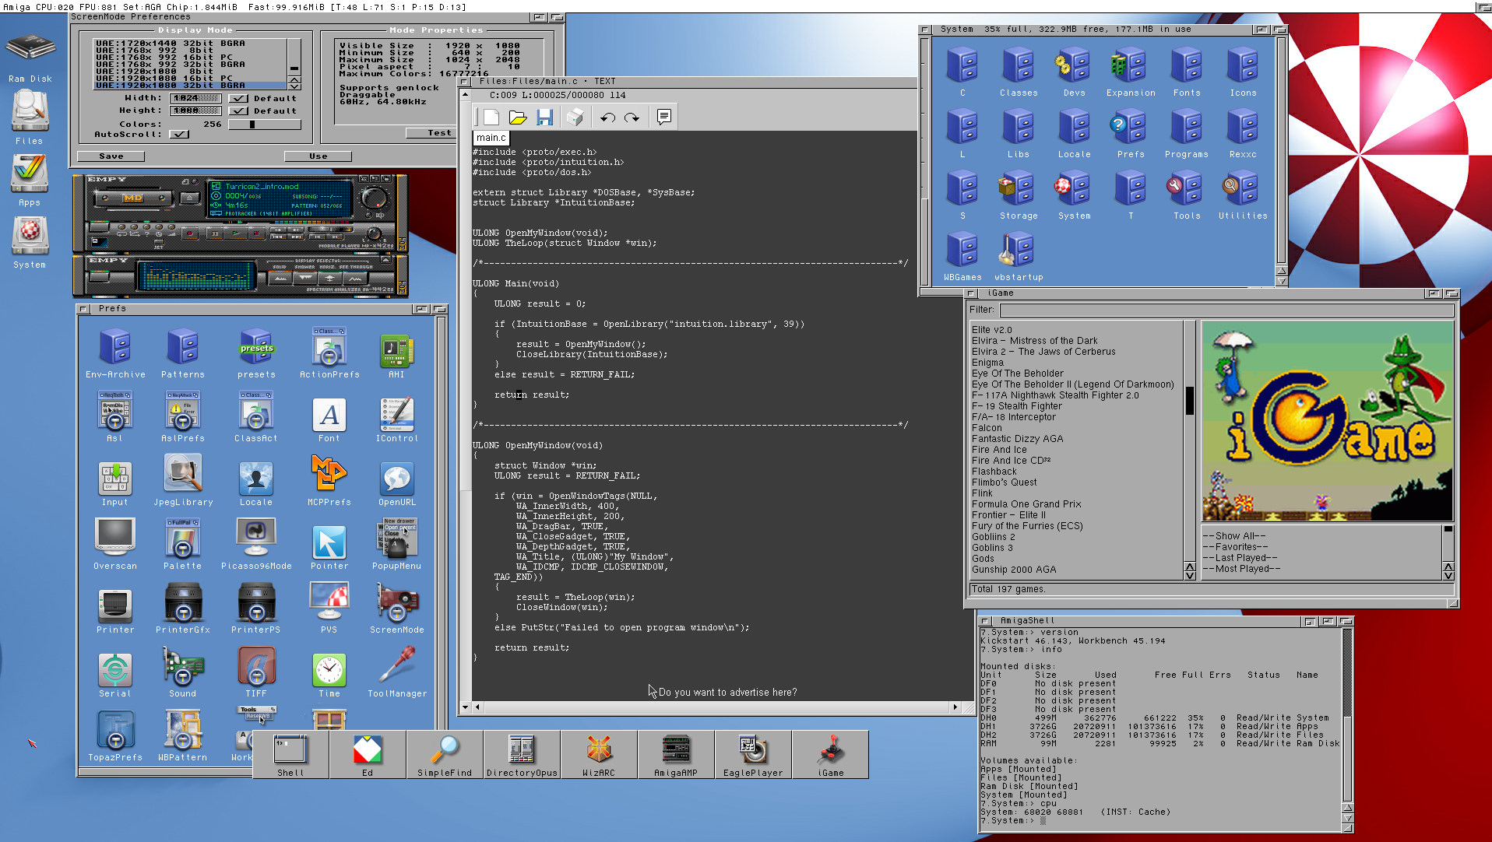The width and height of the screenshot is (1492, 842).
Task: Toggle the Height Default checkbox
Action: (x=239, y=111)
